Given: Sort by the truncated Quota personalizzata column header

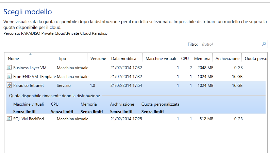Looking at the screenshot, I should tap(255, 59).
